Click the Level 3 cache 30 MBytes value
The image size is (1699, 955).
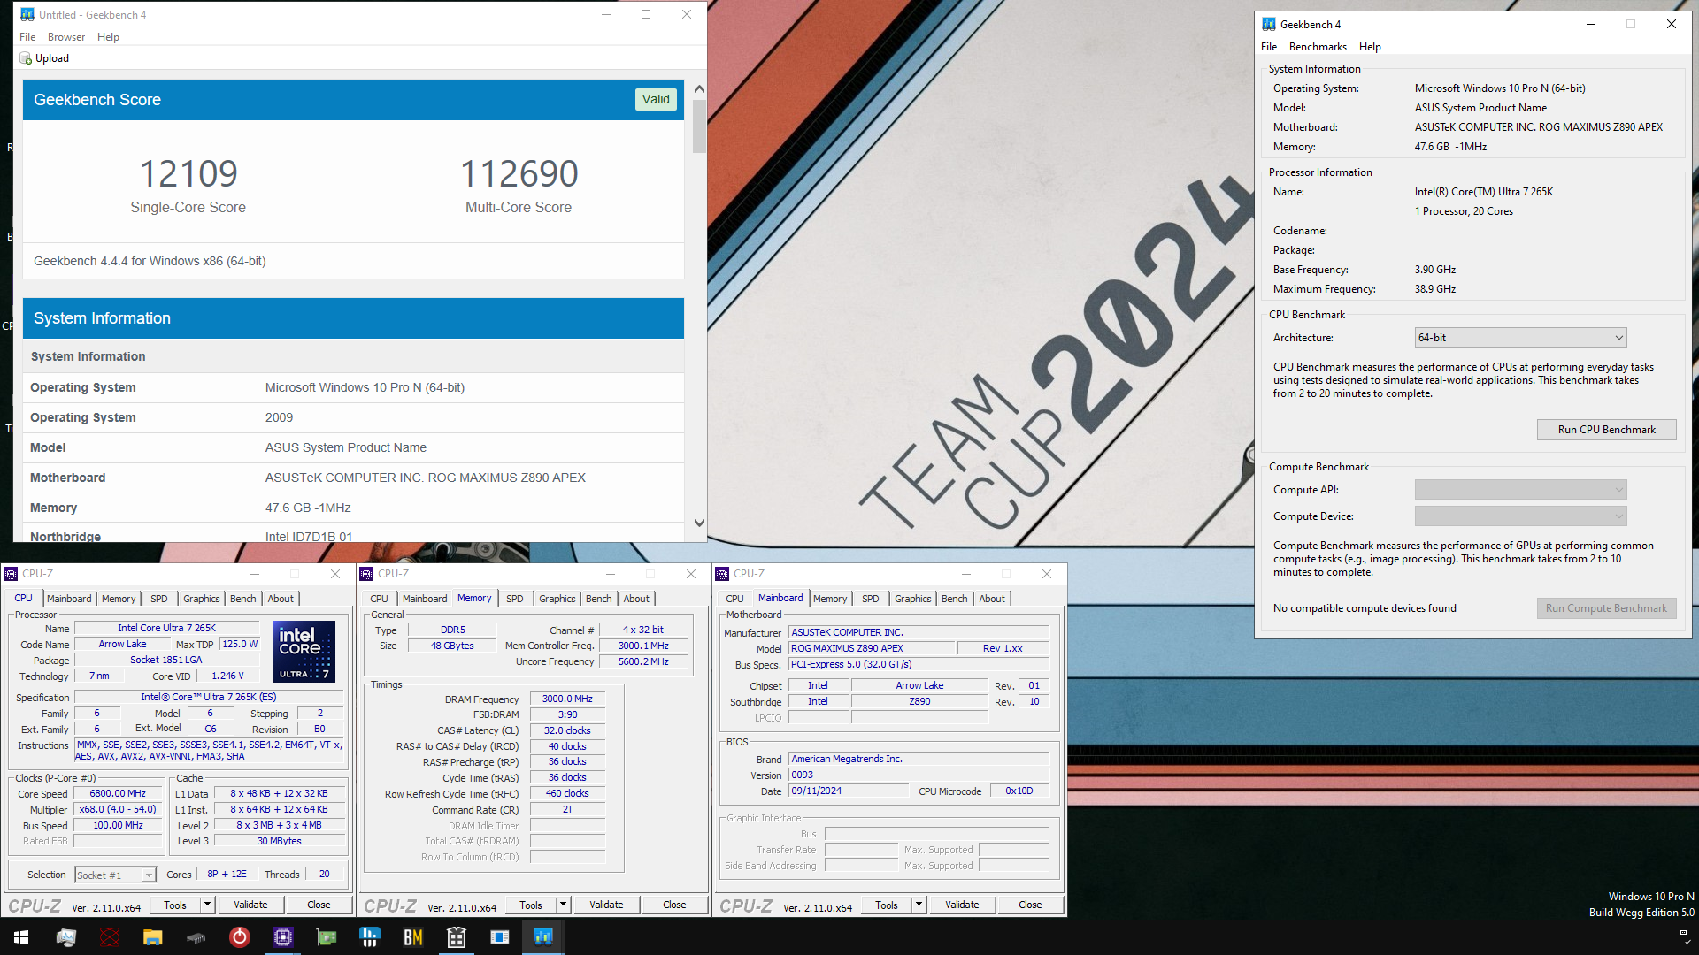click(279, 841)
